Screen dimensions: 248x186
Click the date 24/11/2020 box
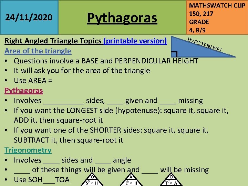tap(29, 17)
